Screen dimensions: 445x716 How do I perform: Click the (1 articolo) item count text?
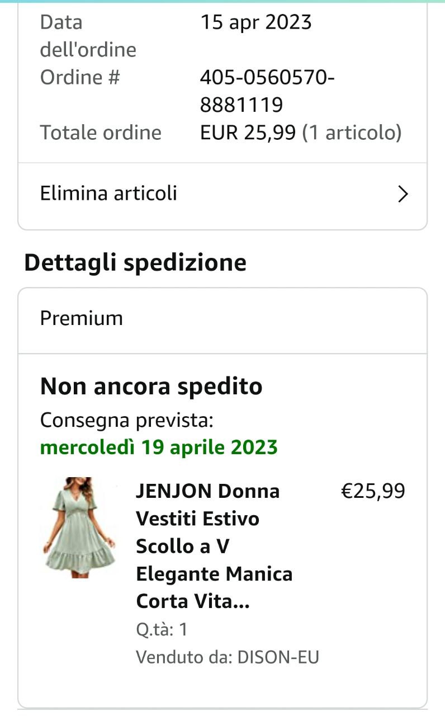coord(352,133)
